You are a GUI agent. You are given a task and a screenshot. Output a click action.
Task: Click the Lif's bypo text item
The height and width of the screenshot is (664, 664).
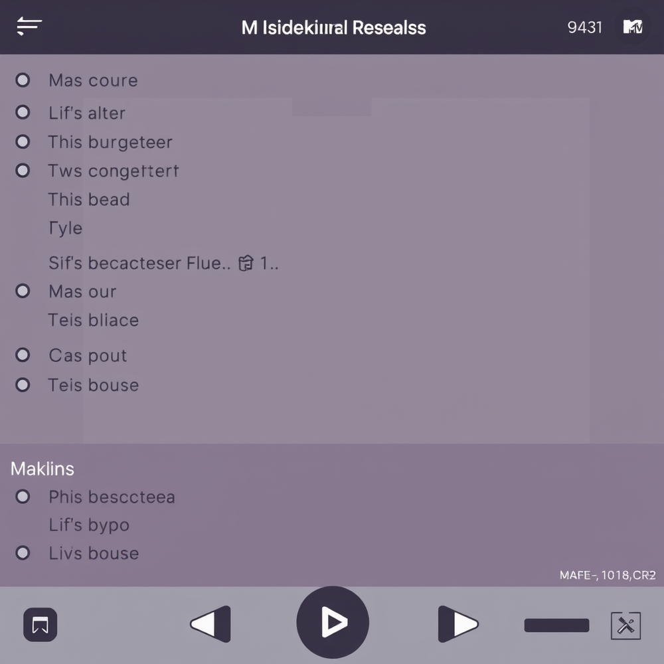click(89, 525)
